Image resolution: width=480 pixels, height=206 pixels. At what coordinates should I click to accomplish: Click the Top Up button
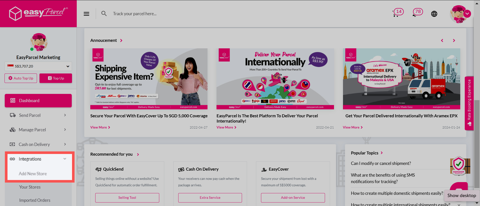point(56,78)
